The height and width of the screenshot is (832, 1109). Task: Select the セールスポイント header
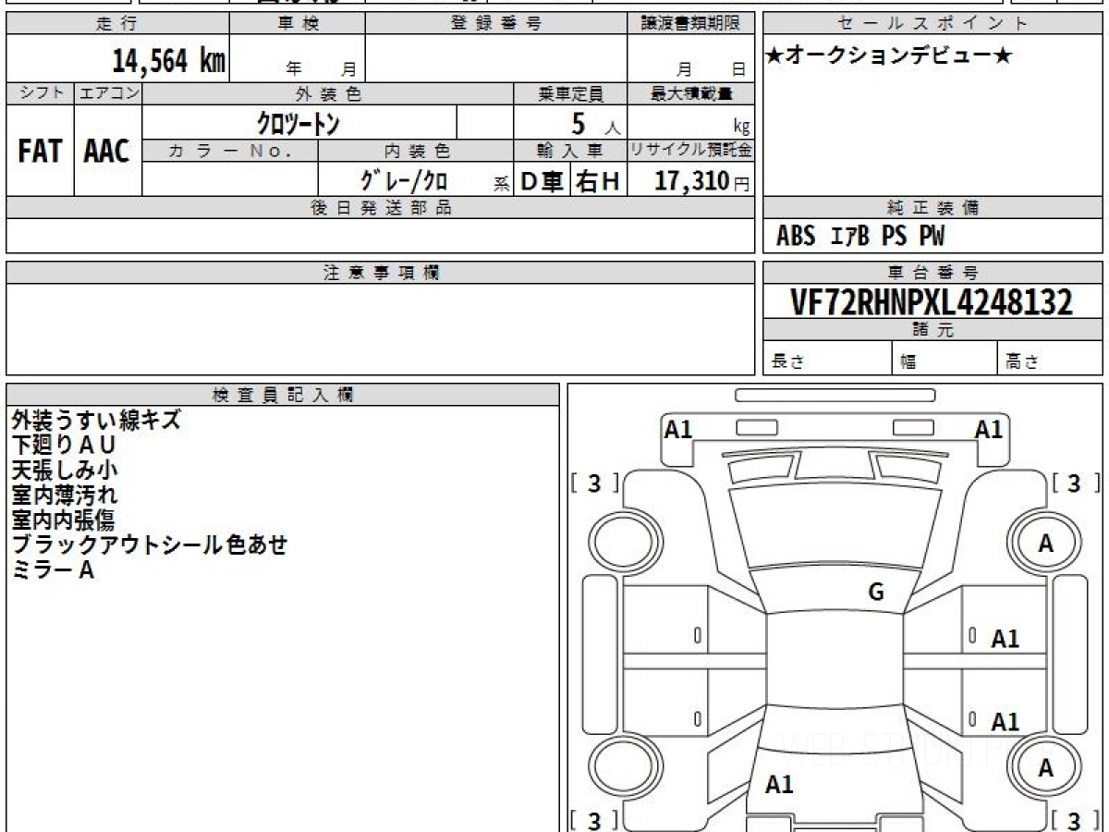point(932,24)
